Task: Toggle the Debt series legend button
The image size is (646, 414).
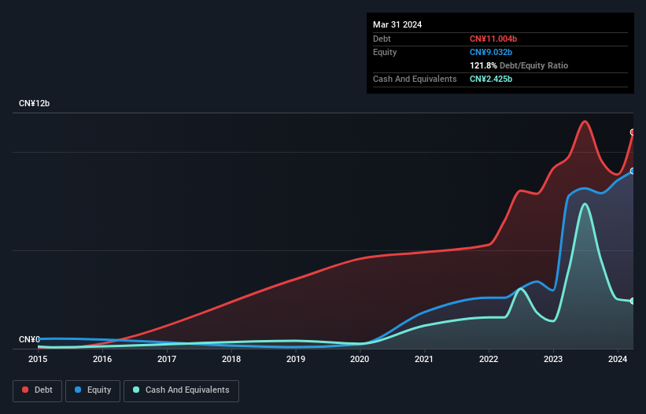Action: point(38,390)
